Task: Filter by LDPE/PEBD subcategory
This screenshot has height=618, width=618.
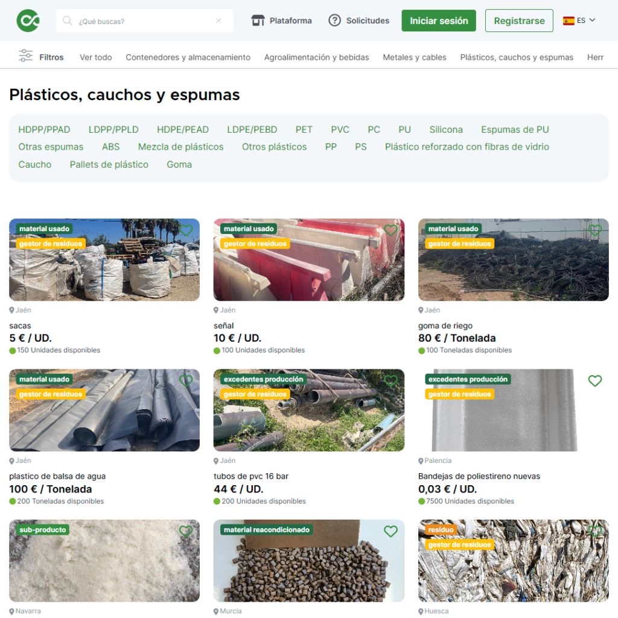Action: [x=252, y=130]
